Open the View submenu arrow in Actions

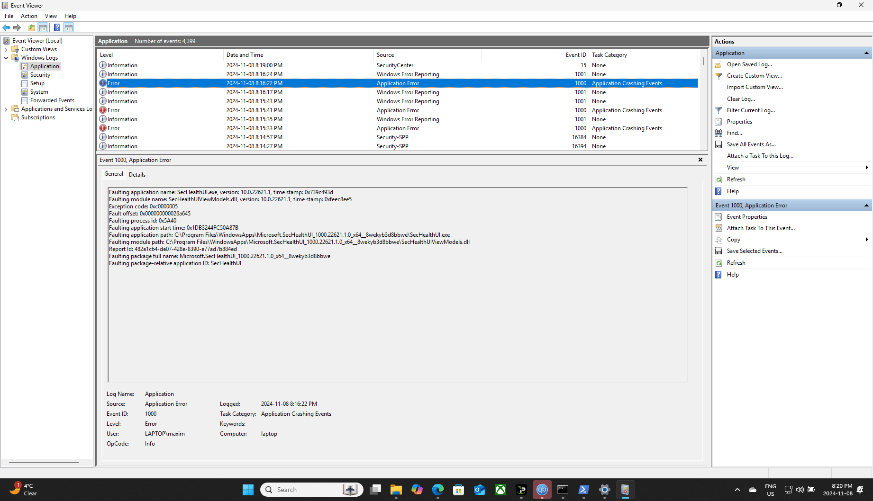coord(867,168)
